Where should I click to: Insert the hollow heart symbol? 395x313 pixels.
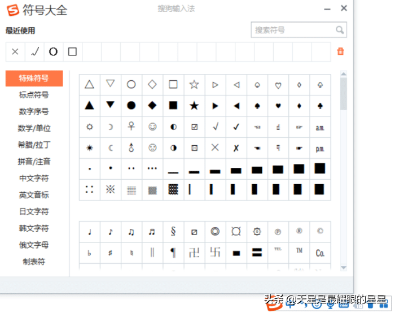(x=278, y=85)
